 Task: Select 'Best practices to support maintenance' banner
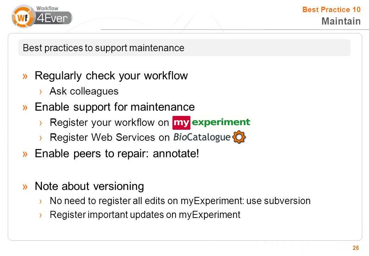pos(184,48)
